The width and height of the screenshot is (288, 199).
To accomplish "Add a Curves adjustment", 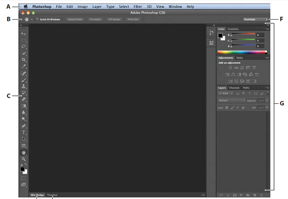I will (242, 68).
